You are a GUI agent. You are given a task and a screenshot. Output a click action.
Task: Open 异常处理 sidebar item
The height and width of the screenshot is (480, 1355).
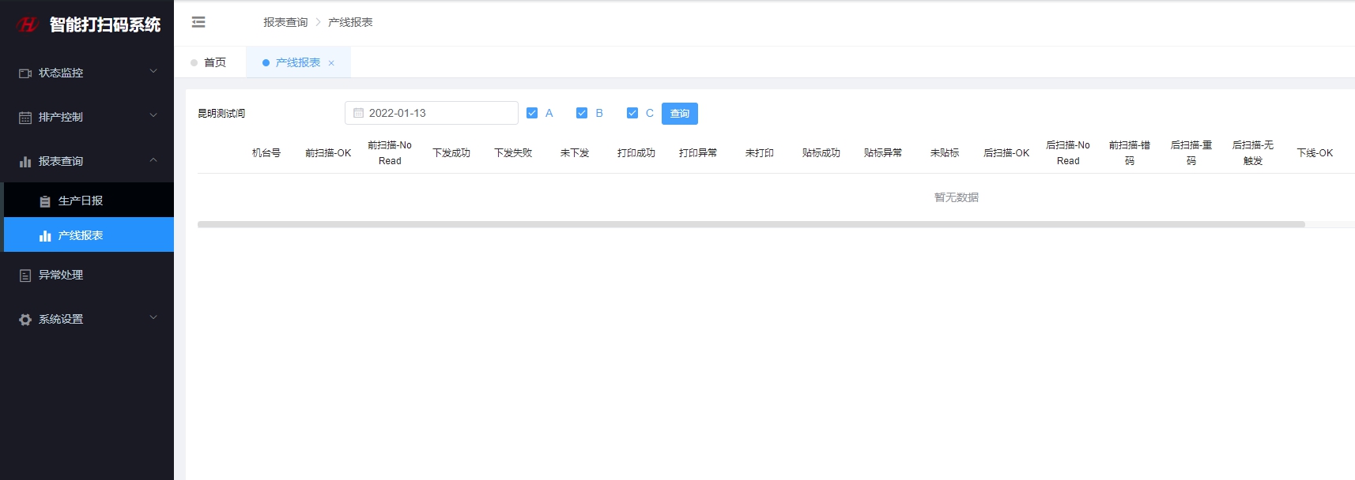87,275
